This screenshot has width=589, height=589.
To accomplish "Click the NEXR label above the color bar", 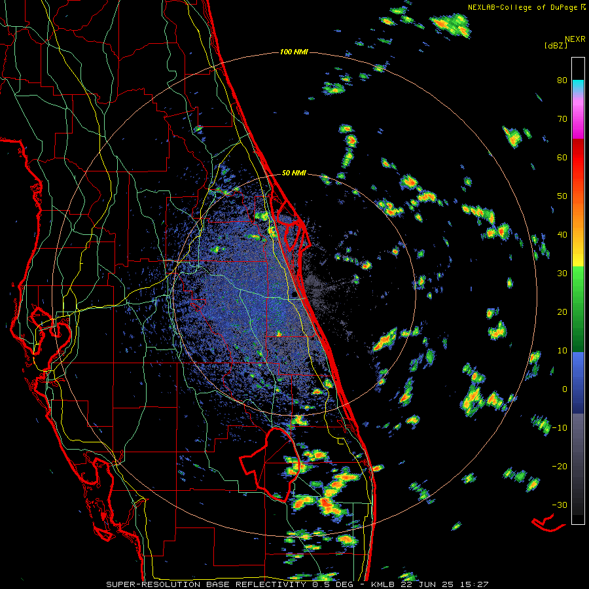I will (x=575, y=39).
